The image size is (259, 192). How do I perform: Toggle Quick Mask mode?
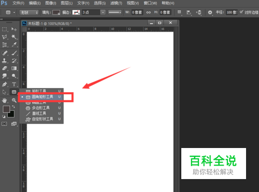(x=4, y=124)
